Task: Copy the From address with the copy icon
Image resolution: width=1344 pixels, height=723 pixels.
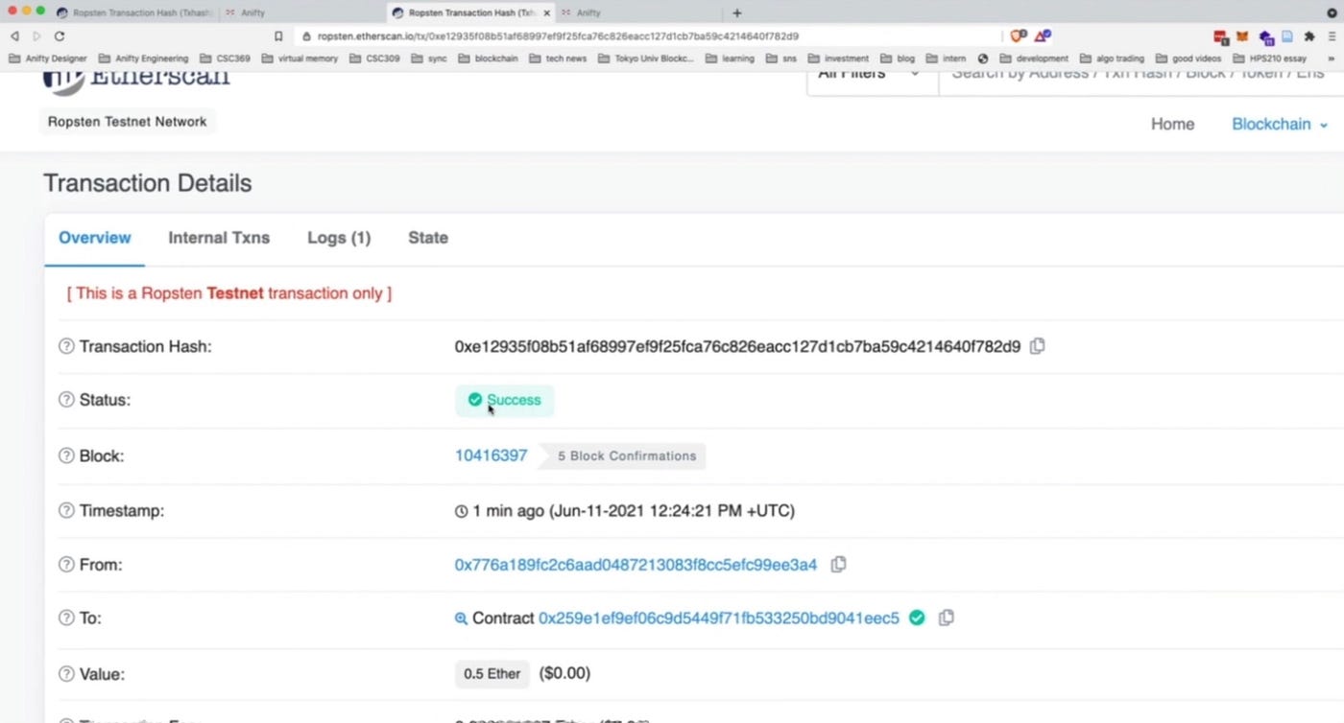Action: pyautogui.click(x=838, y=565)
